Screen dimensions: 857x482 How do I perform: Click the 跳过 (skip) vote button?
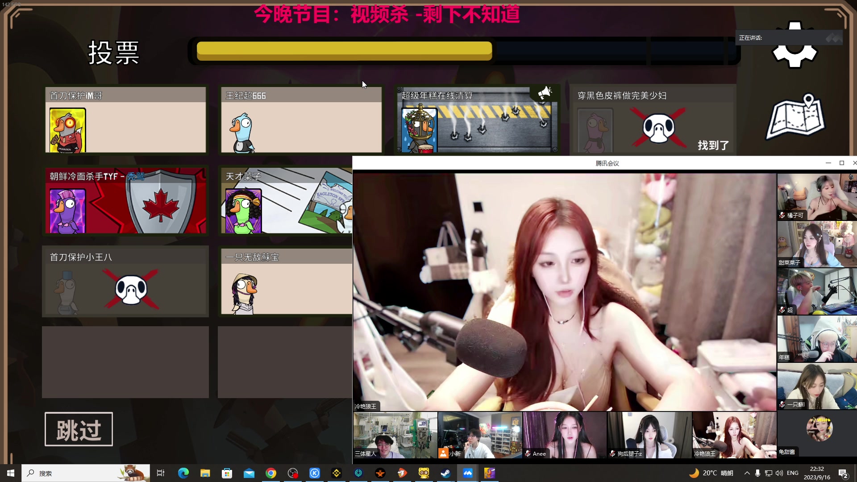pyautogui.click(x=79, y=429)
